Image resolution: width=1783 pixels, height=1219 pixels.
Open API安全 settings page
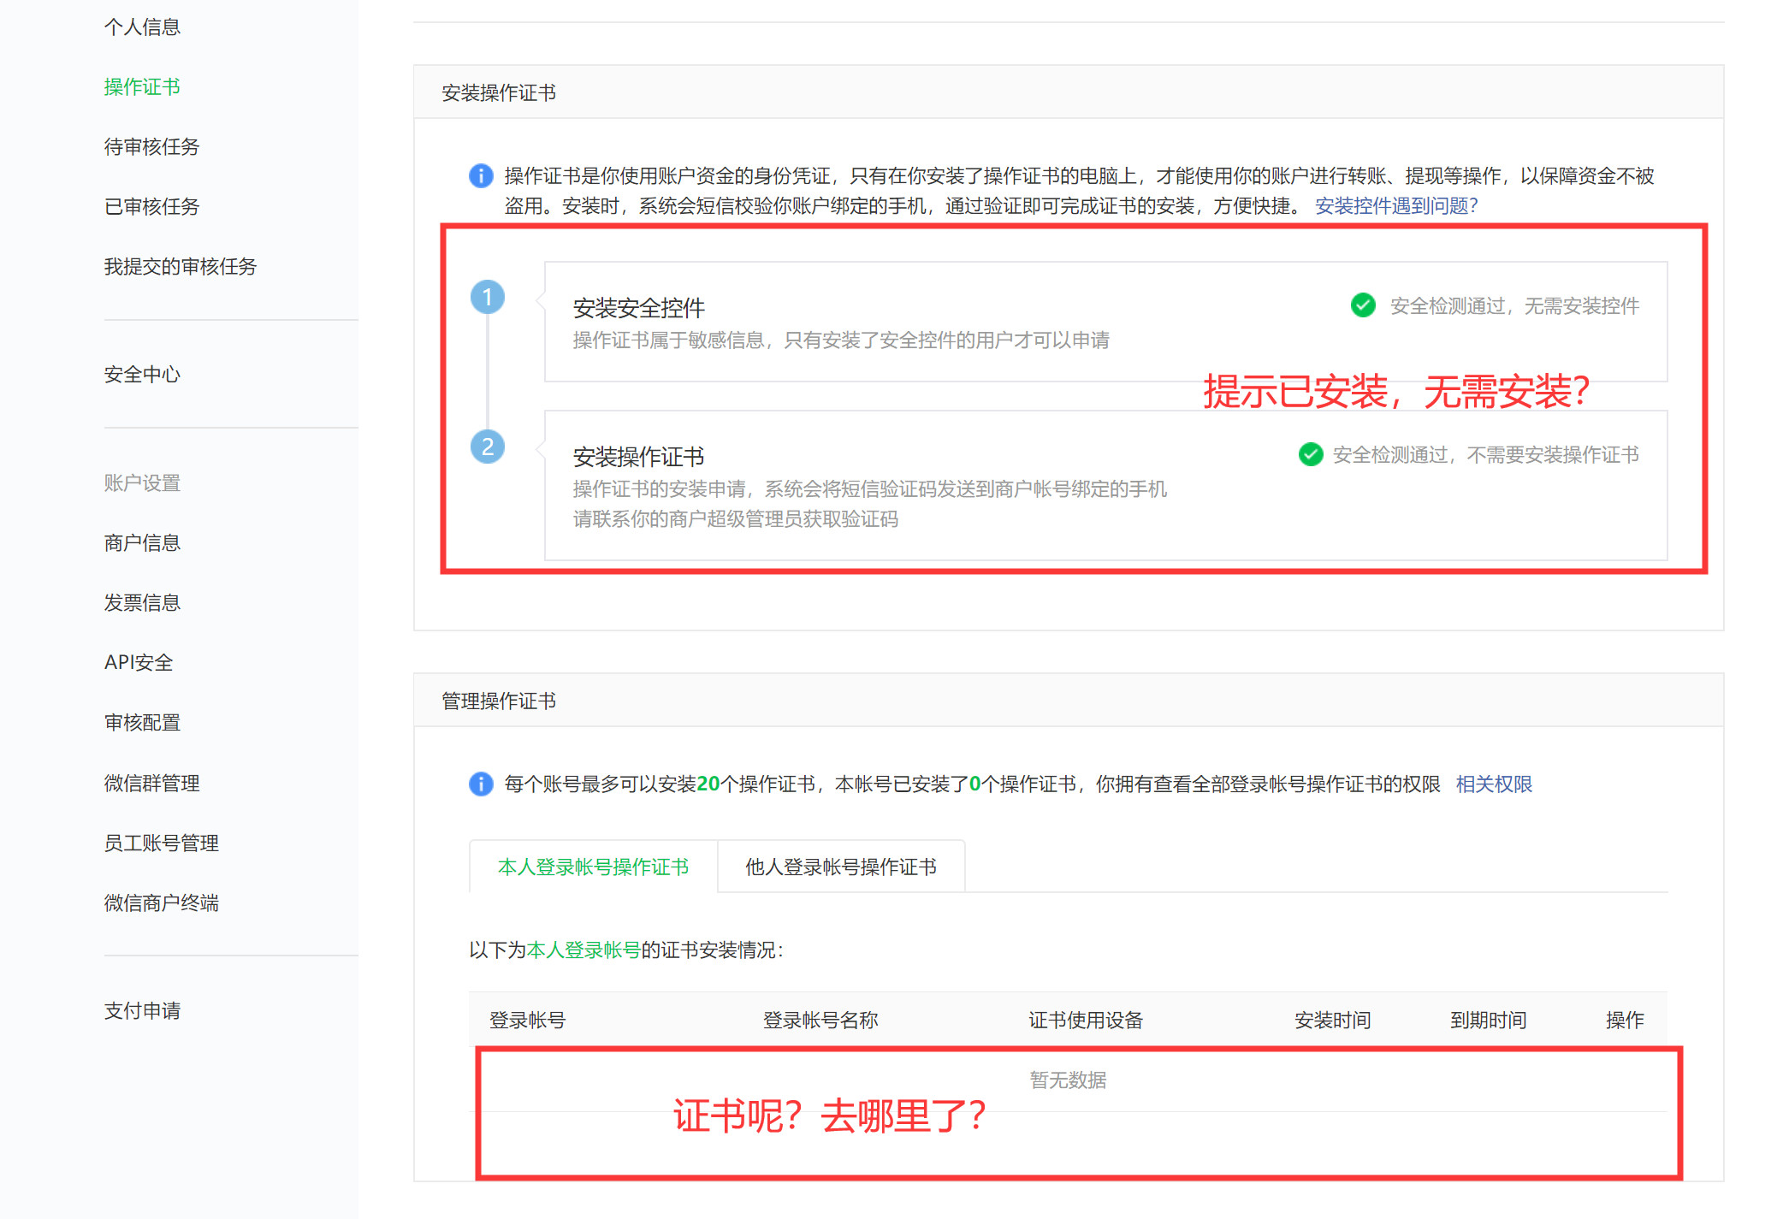[139, 663]
